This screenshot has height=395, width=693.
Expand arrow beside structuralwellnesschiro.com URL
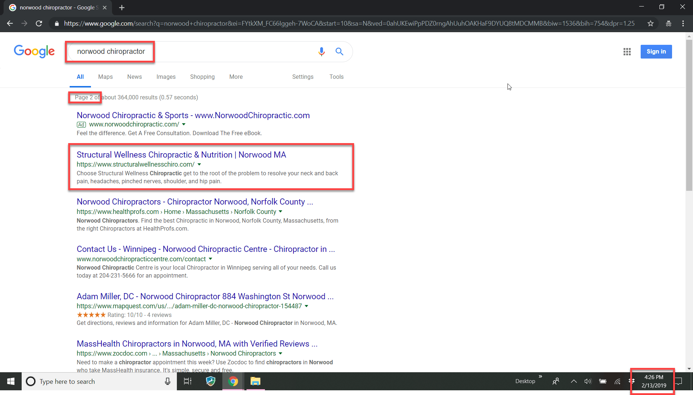[x=199, y=164]
